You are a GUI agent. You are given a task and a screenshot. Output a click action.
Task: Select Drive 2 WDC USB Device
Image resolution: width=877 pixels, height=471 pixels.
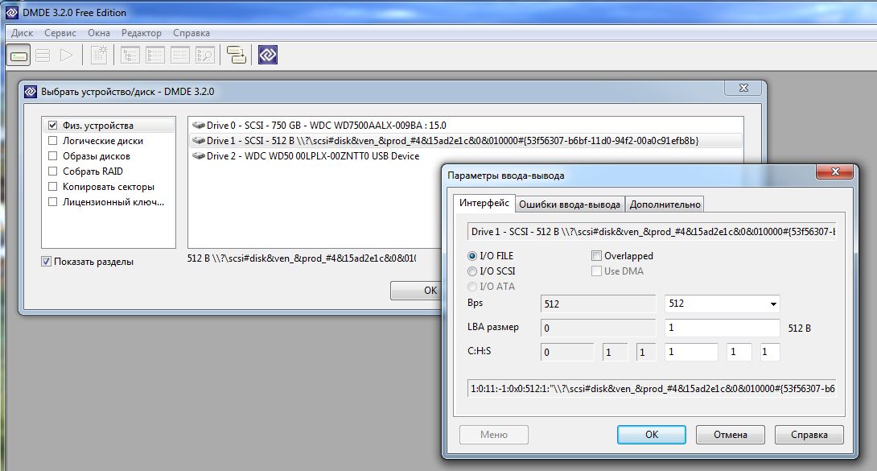click(312, 156)
